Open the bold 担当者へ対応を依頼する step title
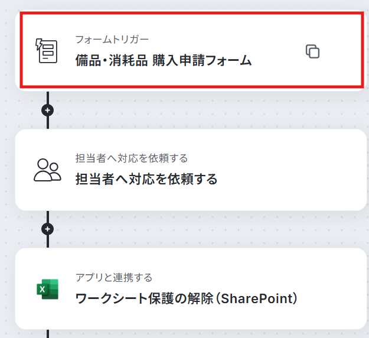369x338 pixels. click(146, 179)
